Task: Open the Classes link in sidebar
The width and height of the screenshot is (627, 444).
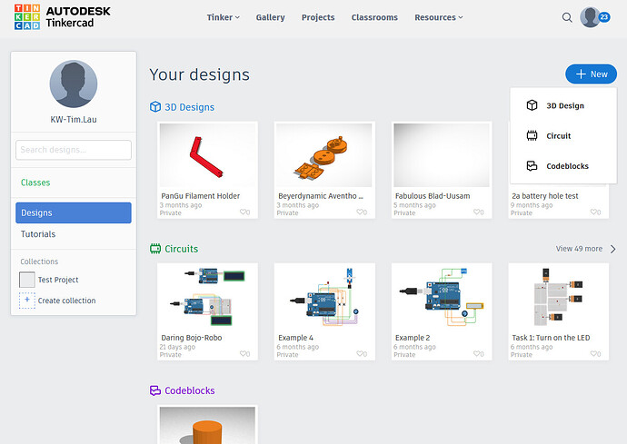Action: pyautogui.click(x=35, y=183)
